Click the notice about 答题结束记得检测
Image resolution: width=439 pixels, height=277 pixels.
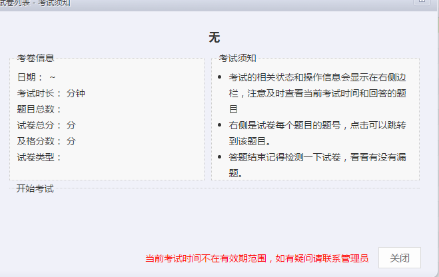318,165
